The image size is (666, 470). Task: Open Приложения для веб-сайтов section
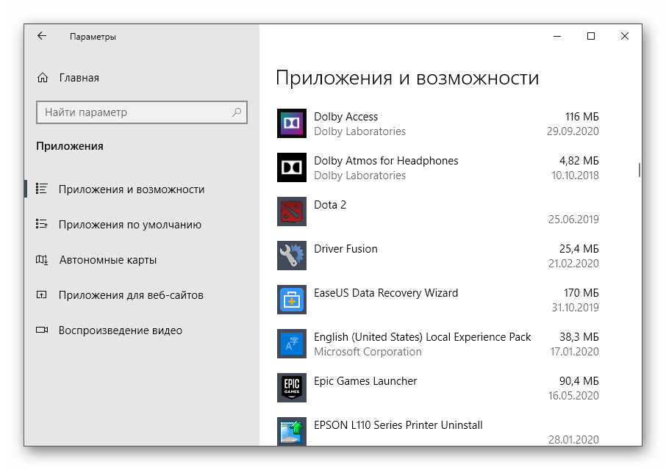[131, 295]
